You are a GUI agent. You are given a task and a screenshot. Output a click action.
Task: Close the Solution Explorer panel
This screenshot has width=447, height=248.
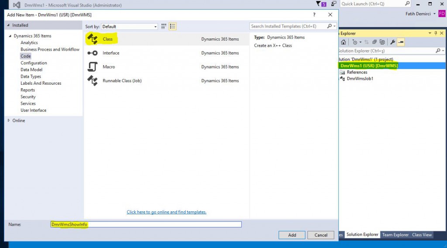pyautogui.click(x=442, y=33)
